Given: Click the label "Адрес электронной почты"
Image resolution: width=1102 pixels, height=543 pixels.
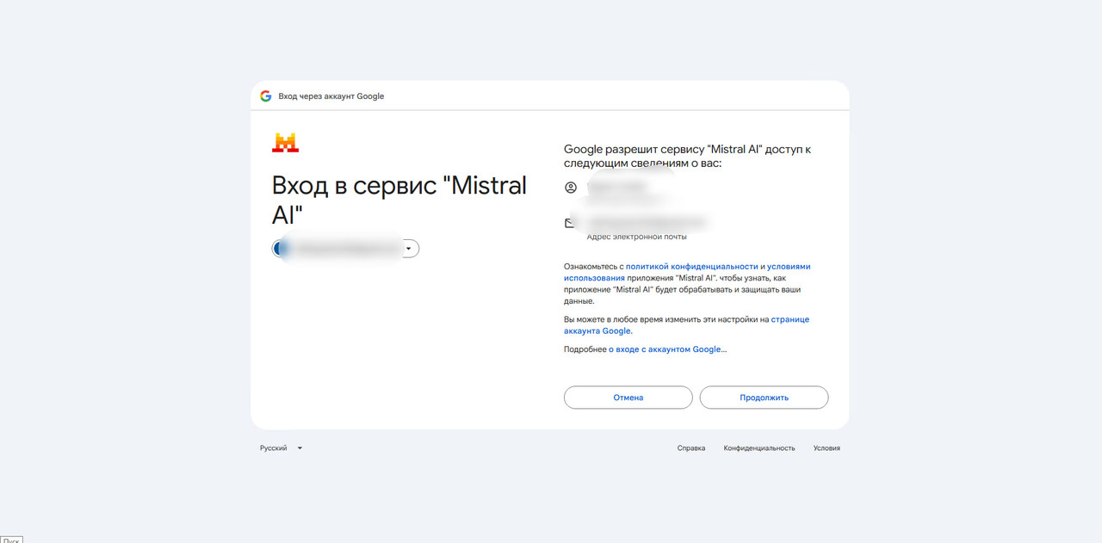Looking at the screenshot, I should pos(637,237).
